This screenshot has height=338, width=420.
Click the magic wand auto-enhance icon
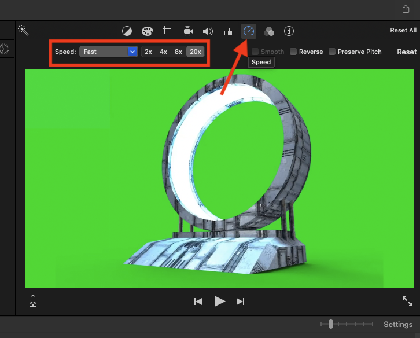pyautogui.click(x=23, y=30)
